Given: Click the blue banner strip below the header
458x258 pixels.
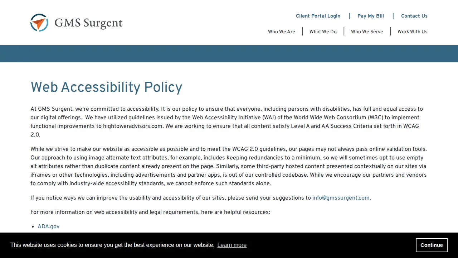Looking at the screenshot, I should click(x=229, y=54).
